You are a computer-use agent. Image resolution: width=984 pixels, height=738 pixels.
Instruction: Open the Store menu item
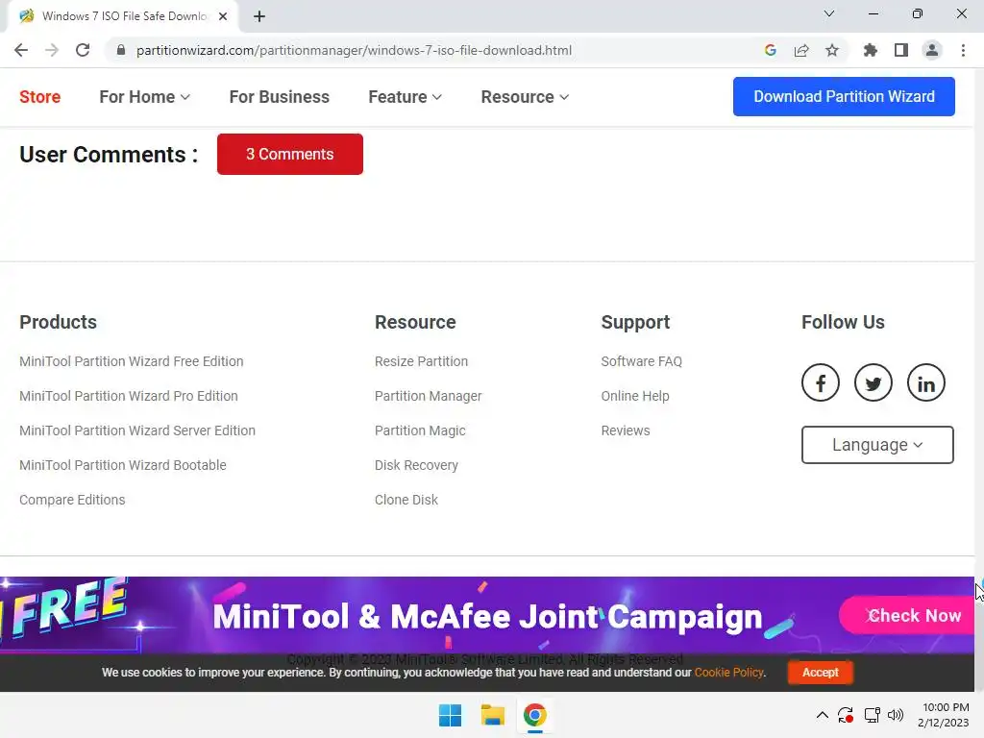tap(39, 97)
